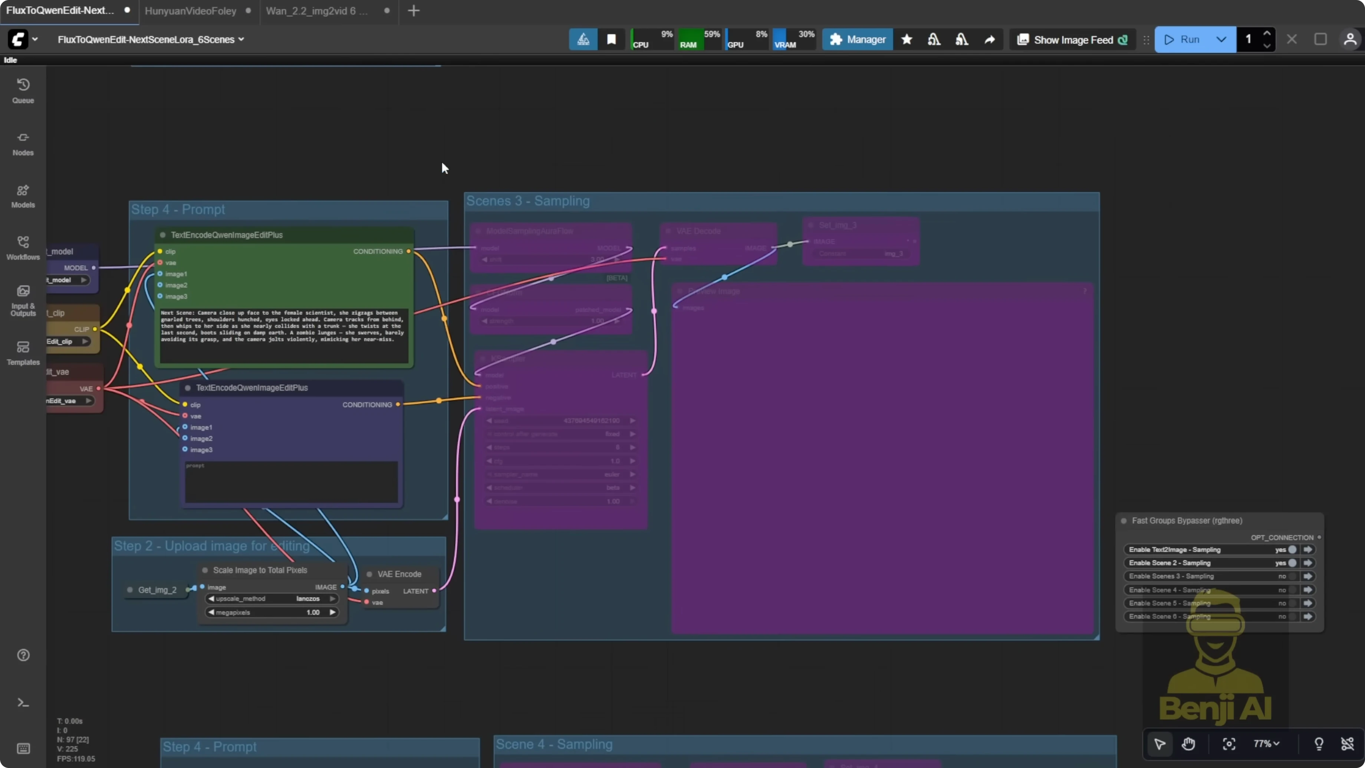Open the terminal icon at bottom left
This screenshot has height=768, width=1365.
coord(23,702)
